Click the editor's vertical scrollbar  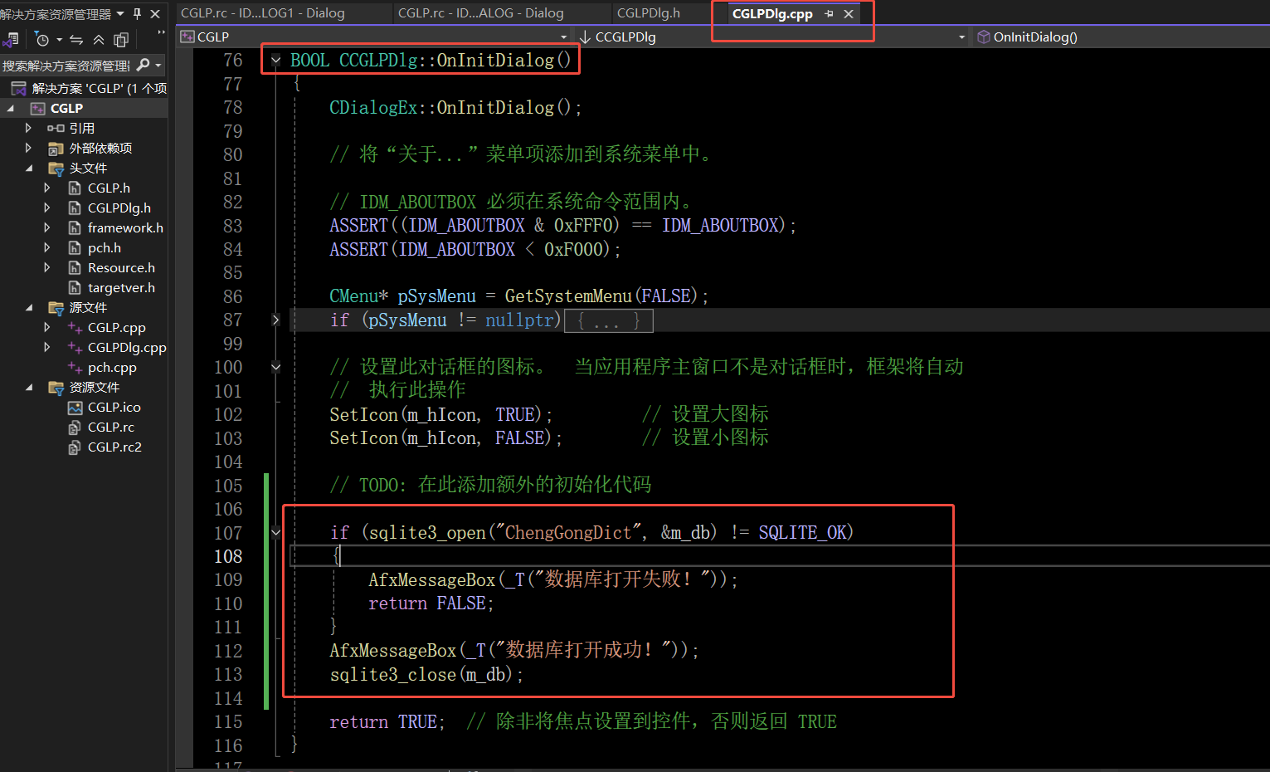(x=1265, y=332)
